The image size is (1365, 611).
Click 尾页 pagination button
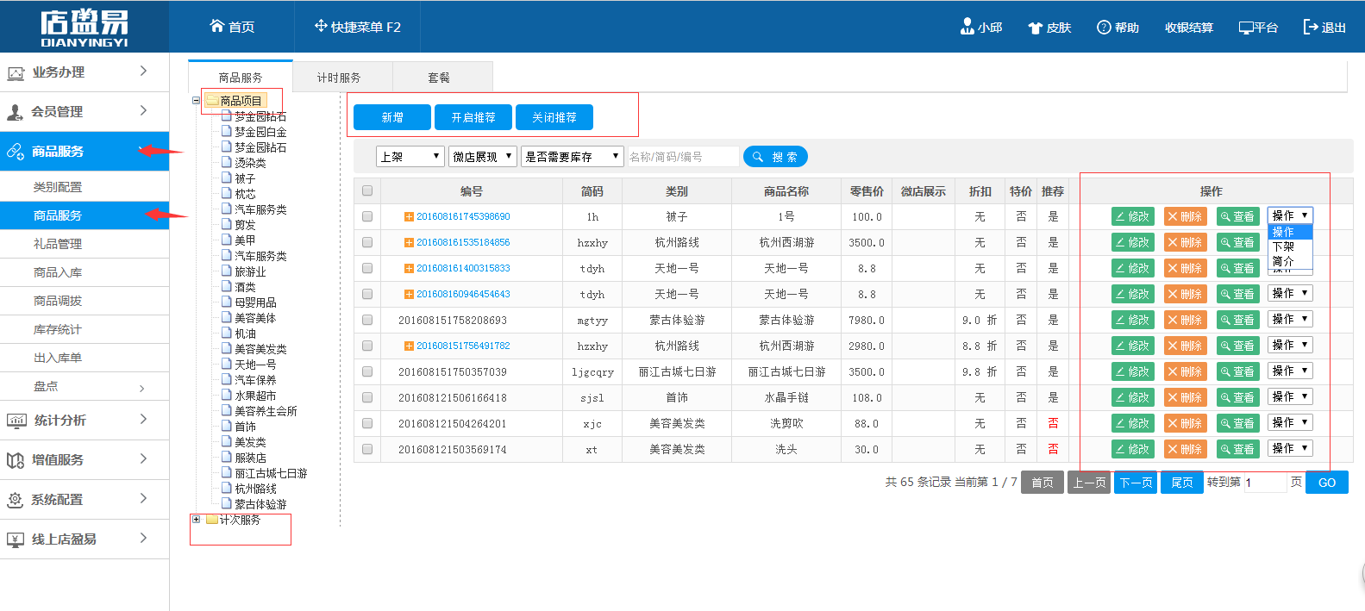[1182, 483]
